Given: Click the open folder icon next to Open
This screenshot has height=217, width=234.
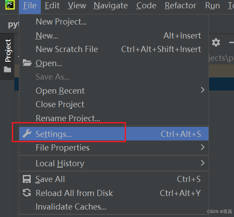Looking at the screenshot, I should 27,63.
